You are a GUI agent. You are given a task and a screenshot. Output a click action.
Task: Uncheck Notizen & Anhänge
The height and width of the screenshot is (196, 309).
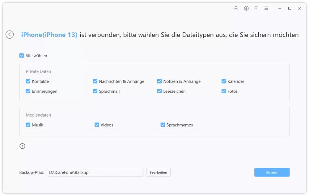click(159, 81)
